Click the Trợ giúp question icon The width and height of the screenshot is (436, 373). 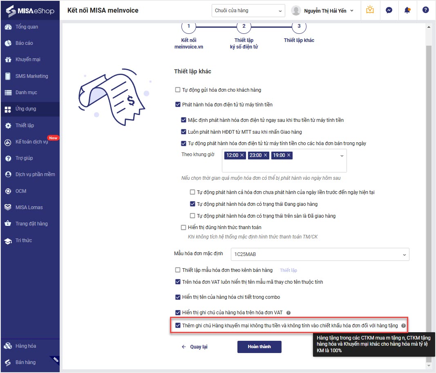click(8, 158)
